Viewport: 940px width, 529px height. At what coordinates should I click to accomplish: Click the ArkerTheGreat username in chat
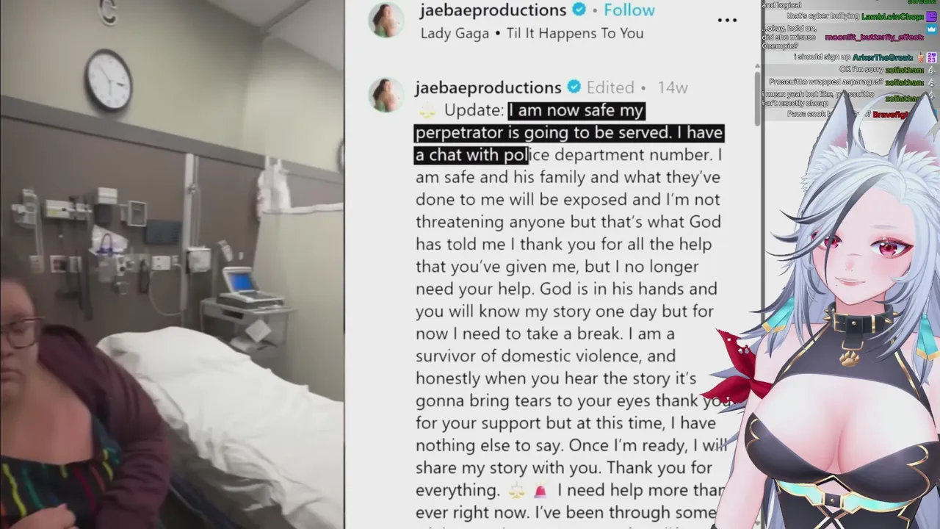881,57
